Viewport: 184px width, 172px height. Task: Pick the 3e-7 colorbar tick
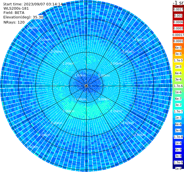coord(178,105)
